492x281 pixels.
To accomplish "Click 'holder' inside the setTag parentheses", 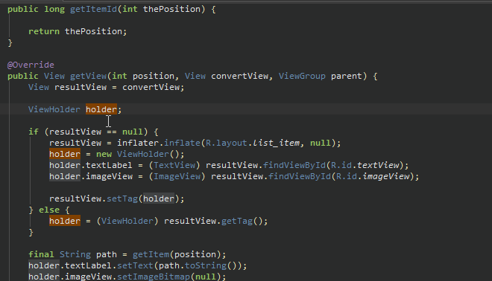I will pos(159,198).
